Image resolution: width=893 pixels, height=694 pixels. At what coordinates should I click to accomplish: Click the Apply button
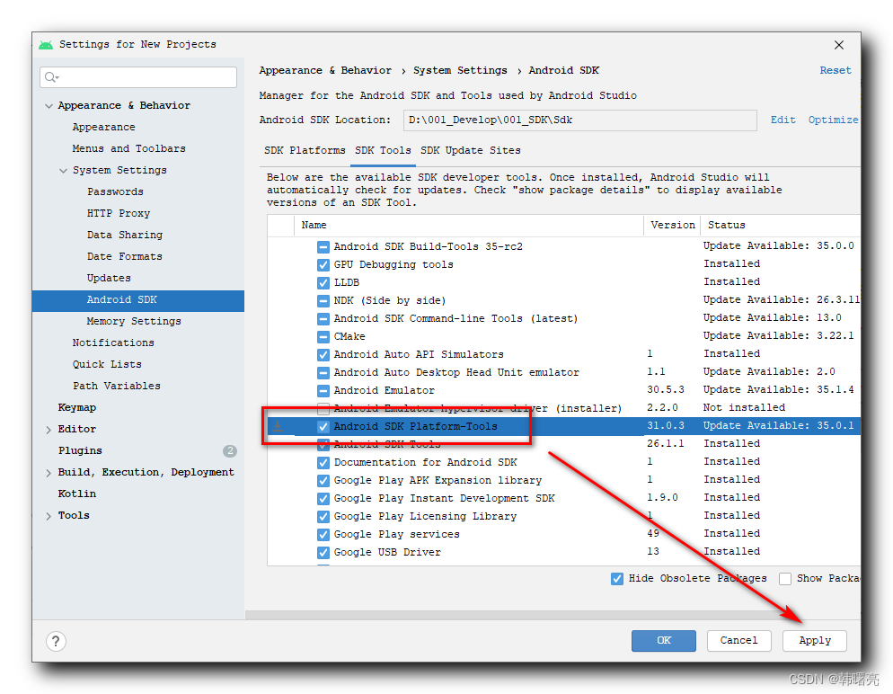[815, 640]
